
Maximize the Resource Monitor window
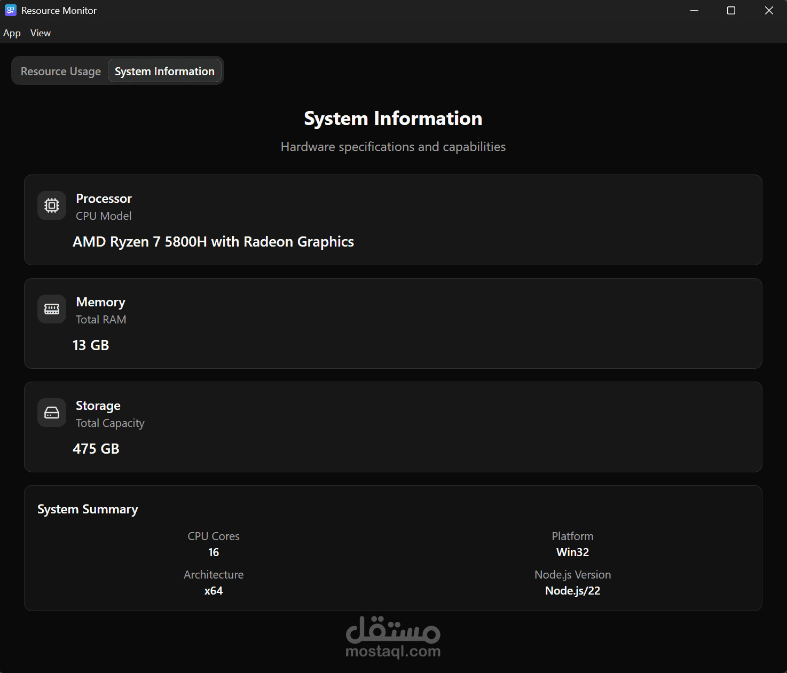tap(731, 11)
